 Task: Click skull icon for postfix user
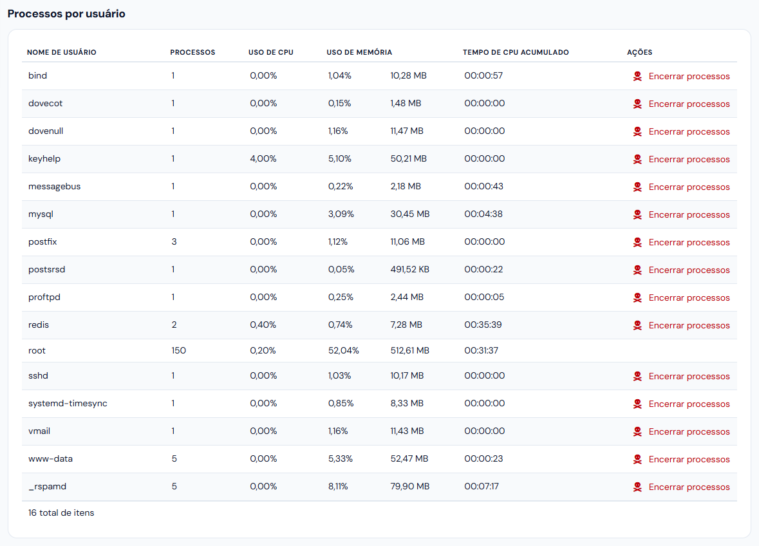pos(637,242)
